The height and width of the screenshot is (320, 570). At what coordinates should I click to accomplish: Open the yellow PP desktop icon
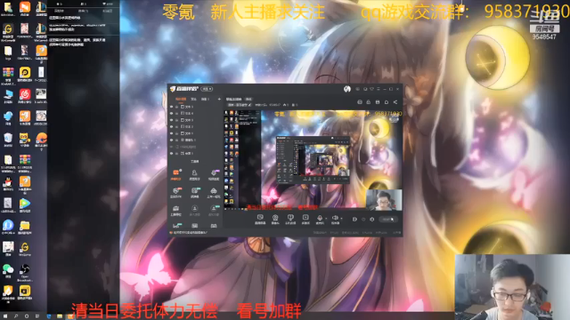click(25, 74)
